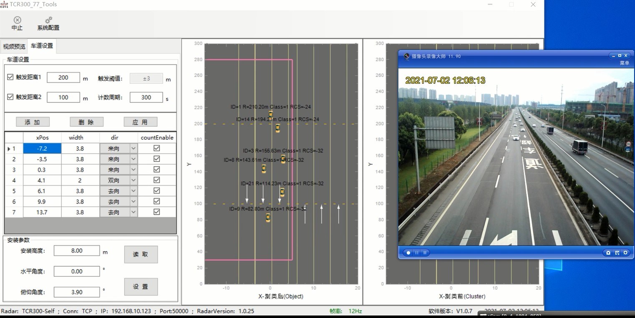Take a snapshot with the camera icon
This screenshot has height=318, width=635.
(608, 253)
